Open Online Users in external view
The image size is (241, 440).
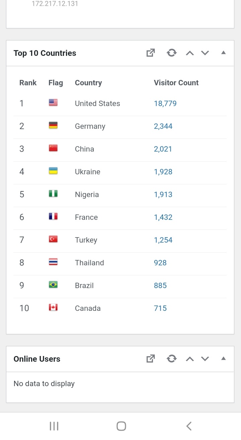point(151,359)
